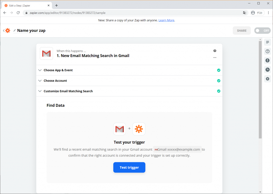Click the translate page icon in address bar

(x=244, y=13)
